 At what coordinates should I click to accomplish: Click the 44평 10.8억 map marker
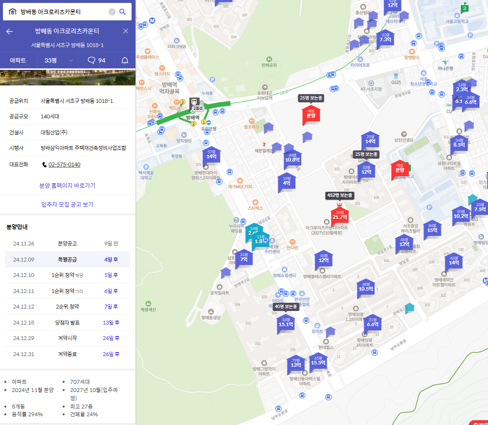coord(292,159)
